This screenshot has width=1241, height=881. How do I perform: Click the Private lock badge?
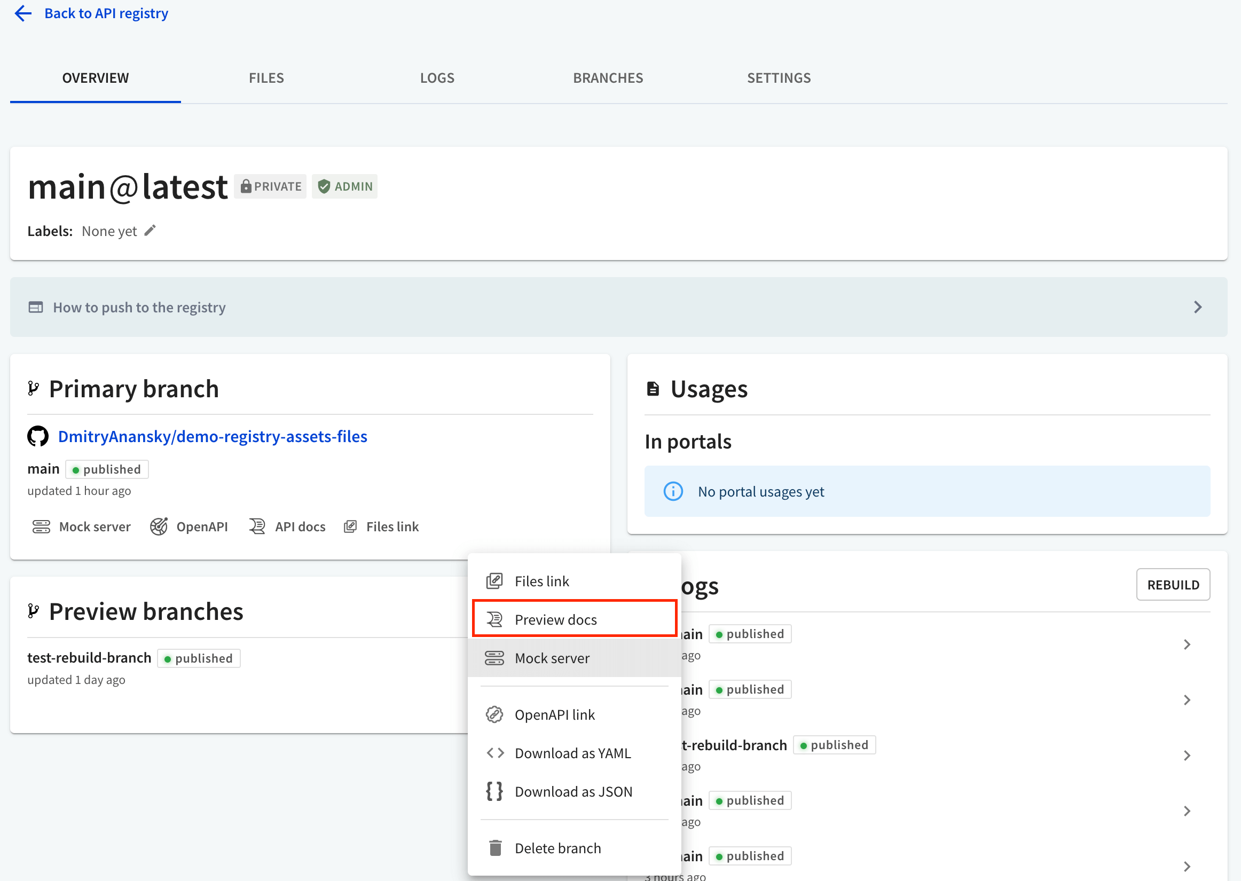[270, 187]
